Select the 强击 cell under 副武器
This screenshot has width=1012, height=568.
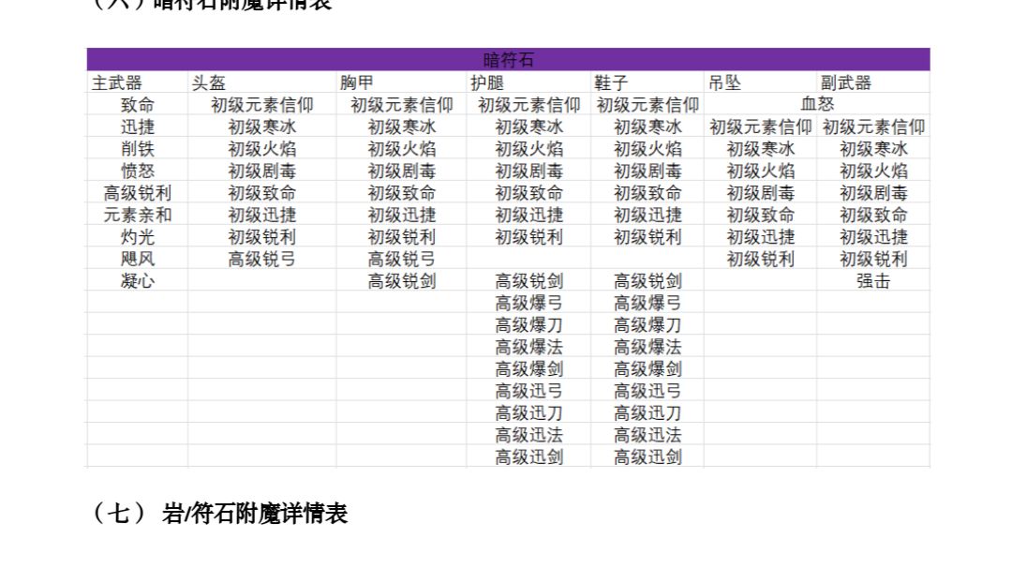pyautogui.click(x=873, y=281)
